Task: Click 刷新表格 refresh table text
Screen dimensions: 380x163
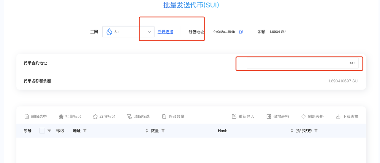Action: (x=316, y=116)
